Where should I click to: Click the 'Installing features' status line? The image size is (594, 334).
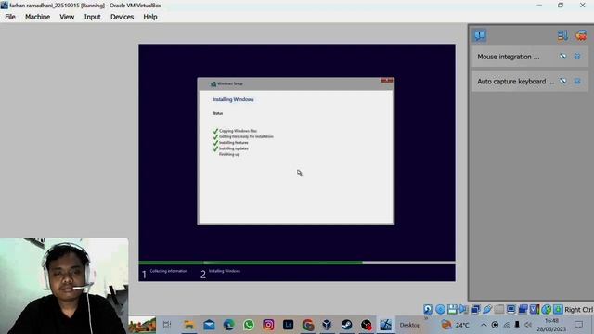point(234,143)
